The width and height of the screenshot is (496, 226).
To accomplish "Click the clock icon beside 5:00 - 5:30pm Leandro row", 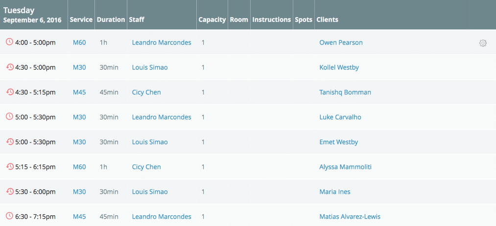I will coord(10,117).
